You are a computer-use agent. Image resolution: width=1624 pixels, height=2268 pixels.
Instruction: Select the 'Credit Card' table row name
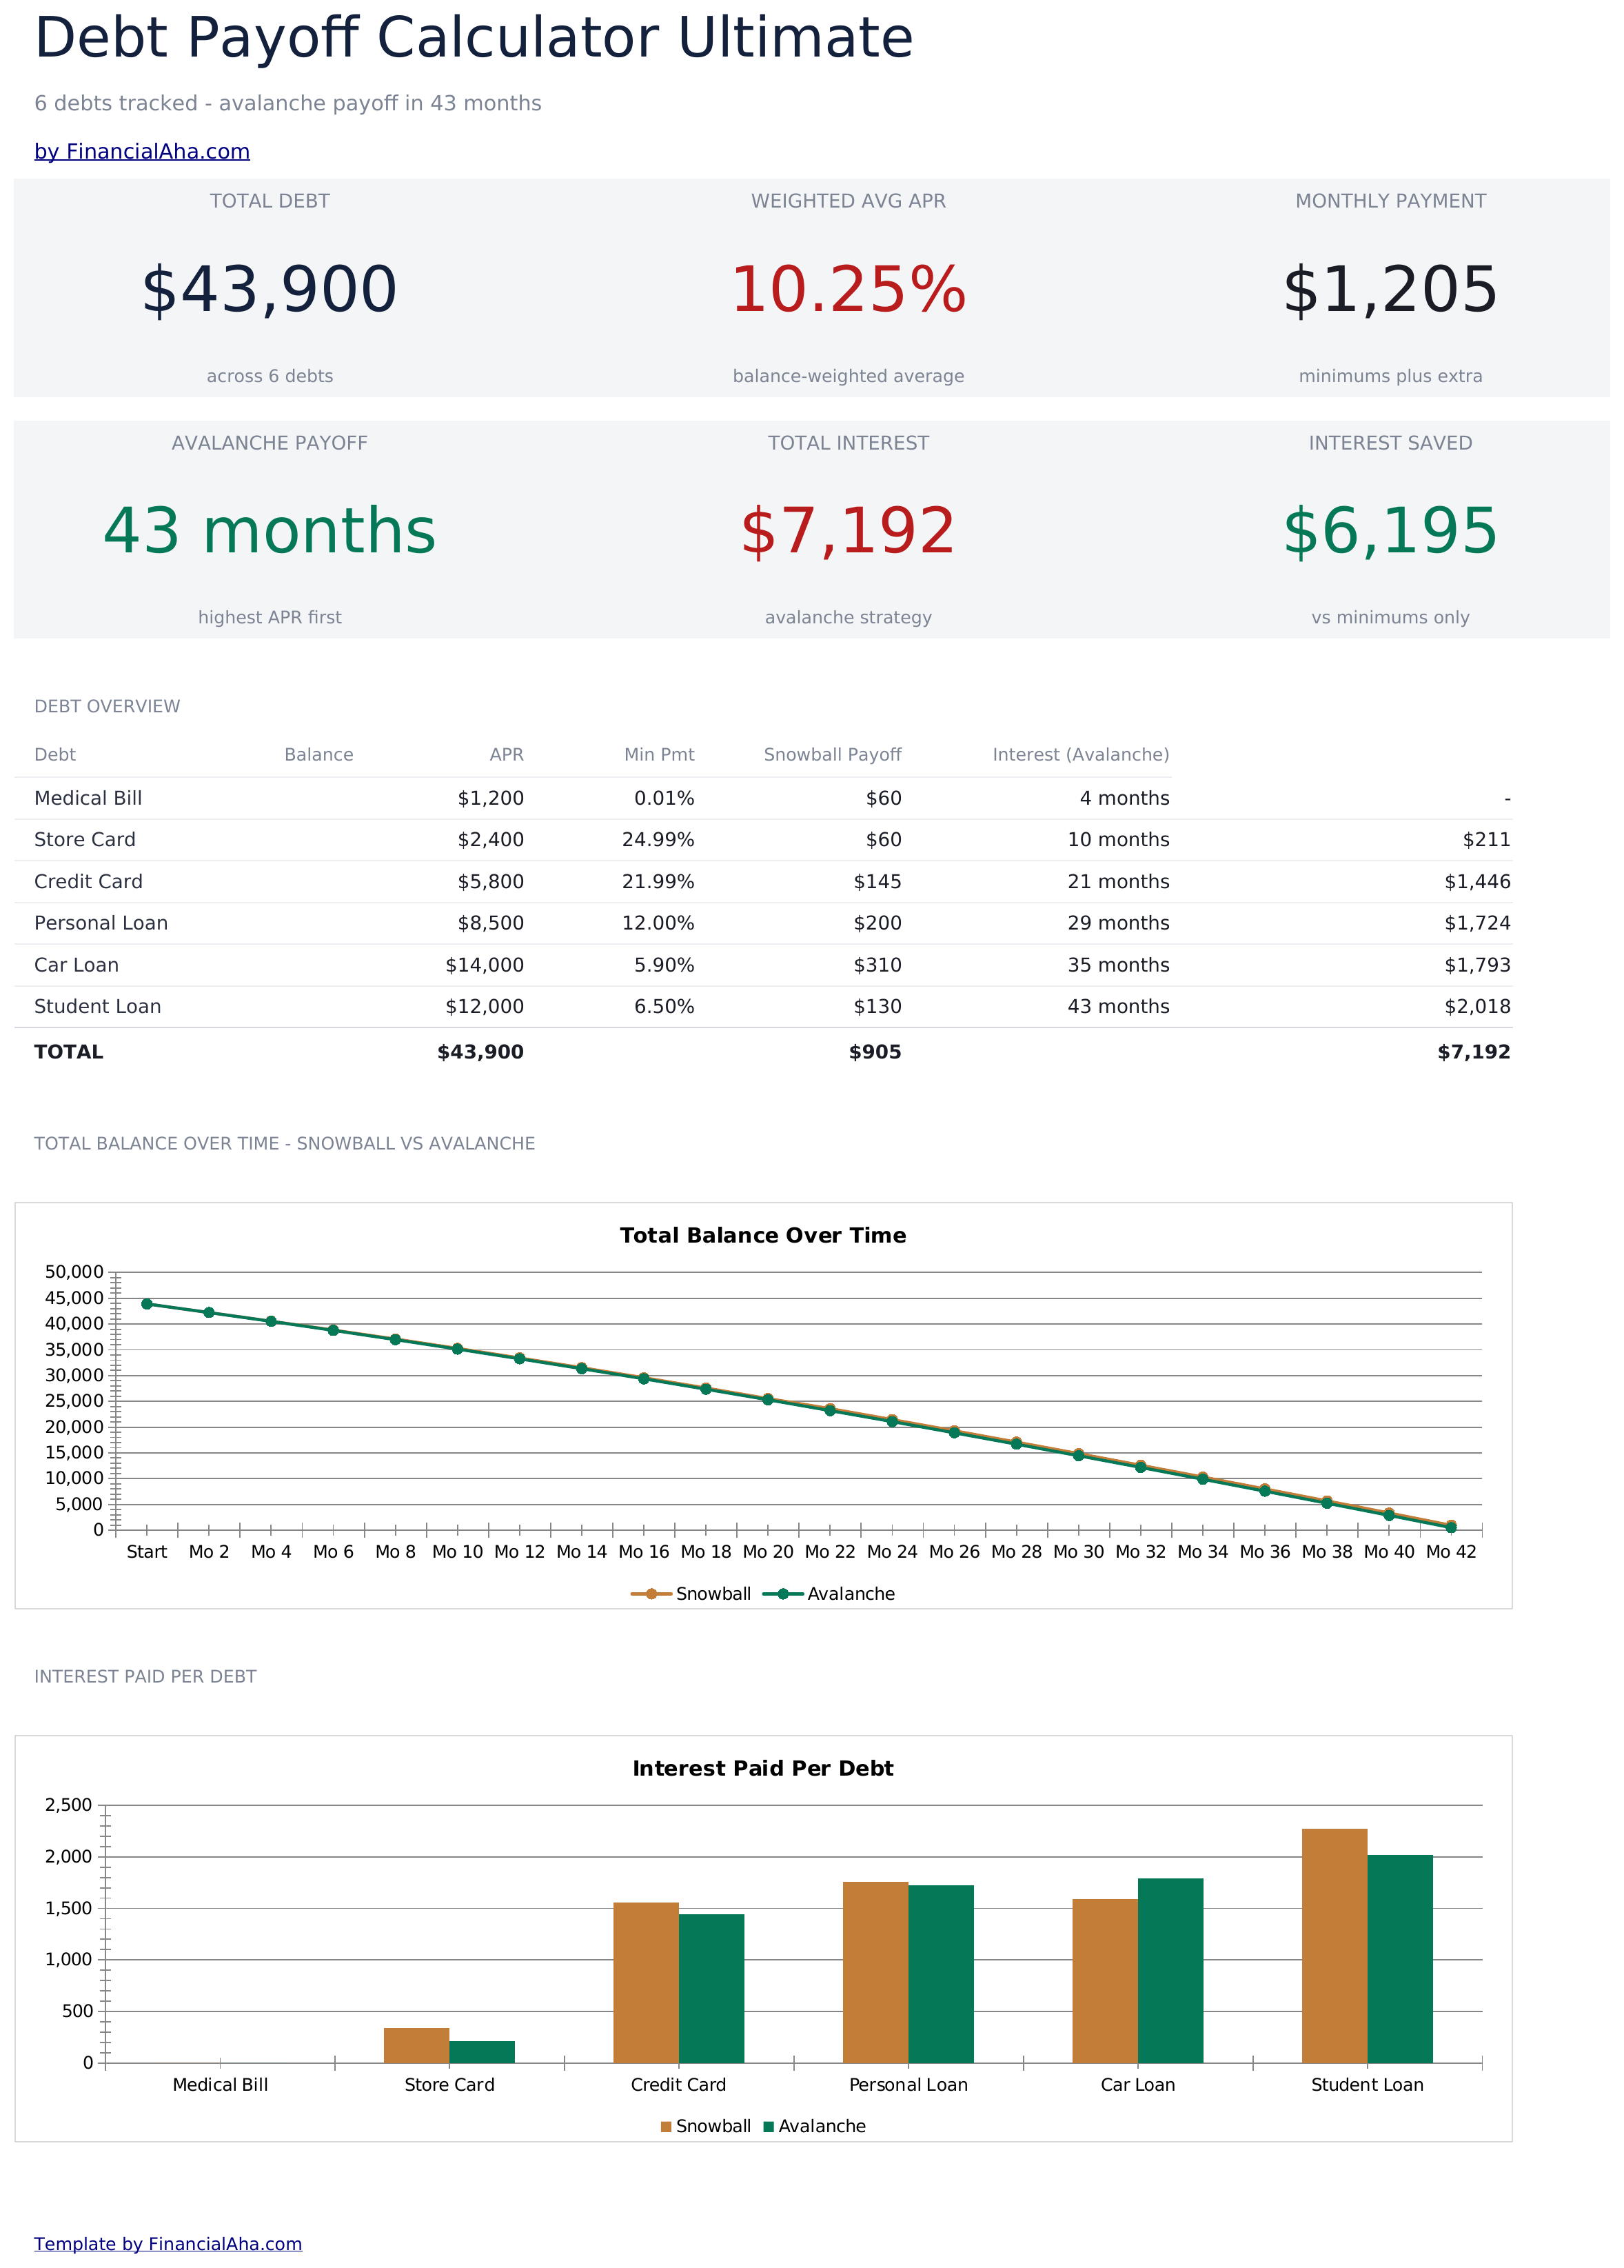(x=88, y=881)
